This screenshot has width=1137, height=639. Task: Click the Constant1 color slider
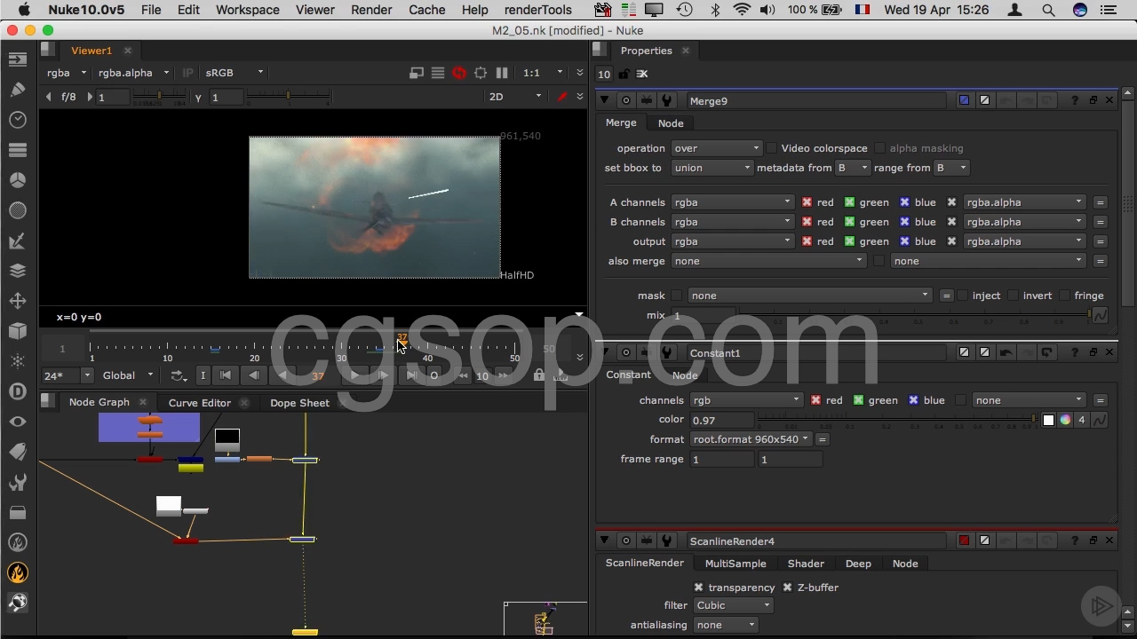click(897, 420)
